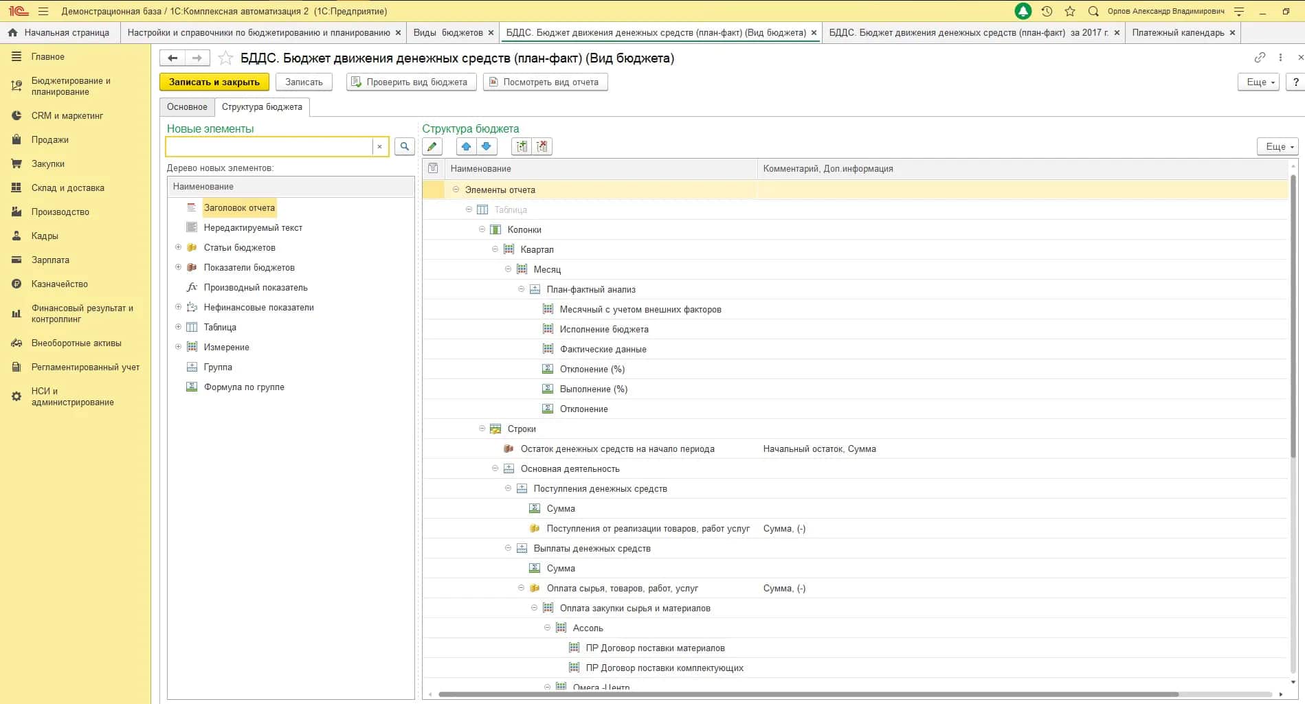Click the pencil edit icon in budget structure
Viewport: 1305px width, 704px height.
[432, 146]
